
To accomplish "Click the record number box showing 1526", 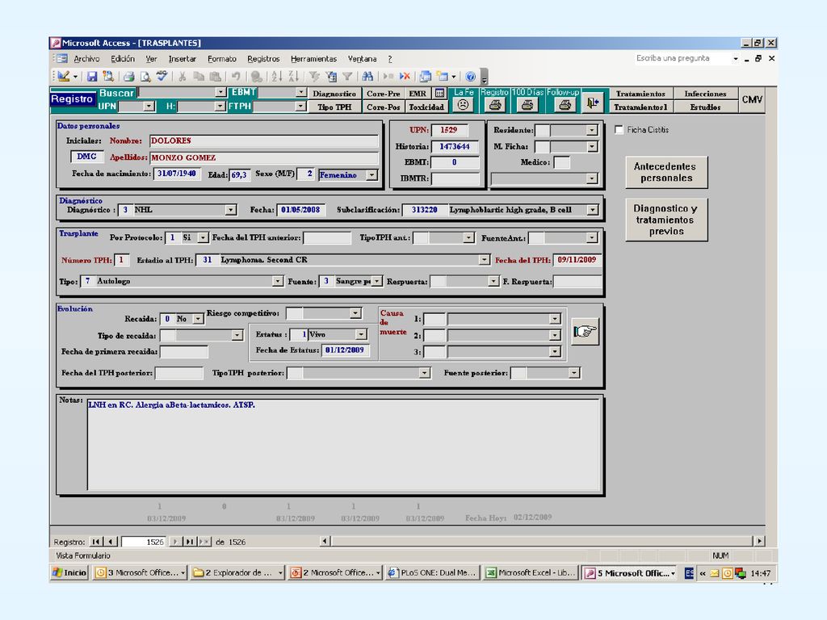I will click(x=144, y=542).
